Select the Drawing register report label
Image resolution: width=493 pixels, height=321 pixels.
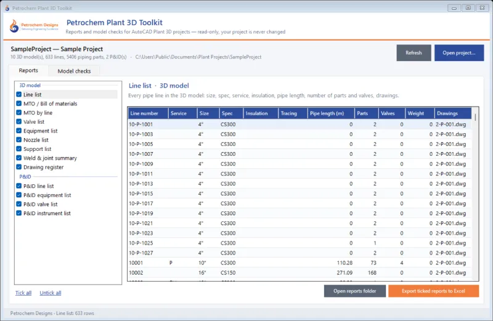[x=43, y=167]
